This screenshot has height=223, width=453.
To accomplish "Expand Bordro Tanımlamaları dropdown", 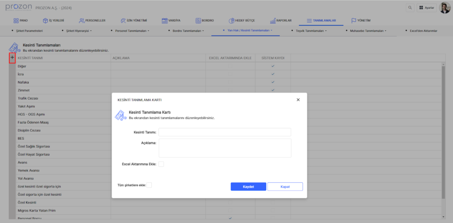I will pyautogui.click(x=189, y=31).
